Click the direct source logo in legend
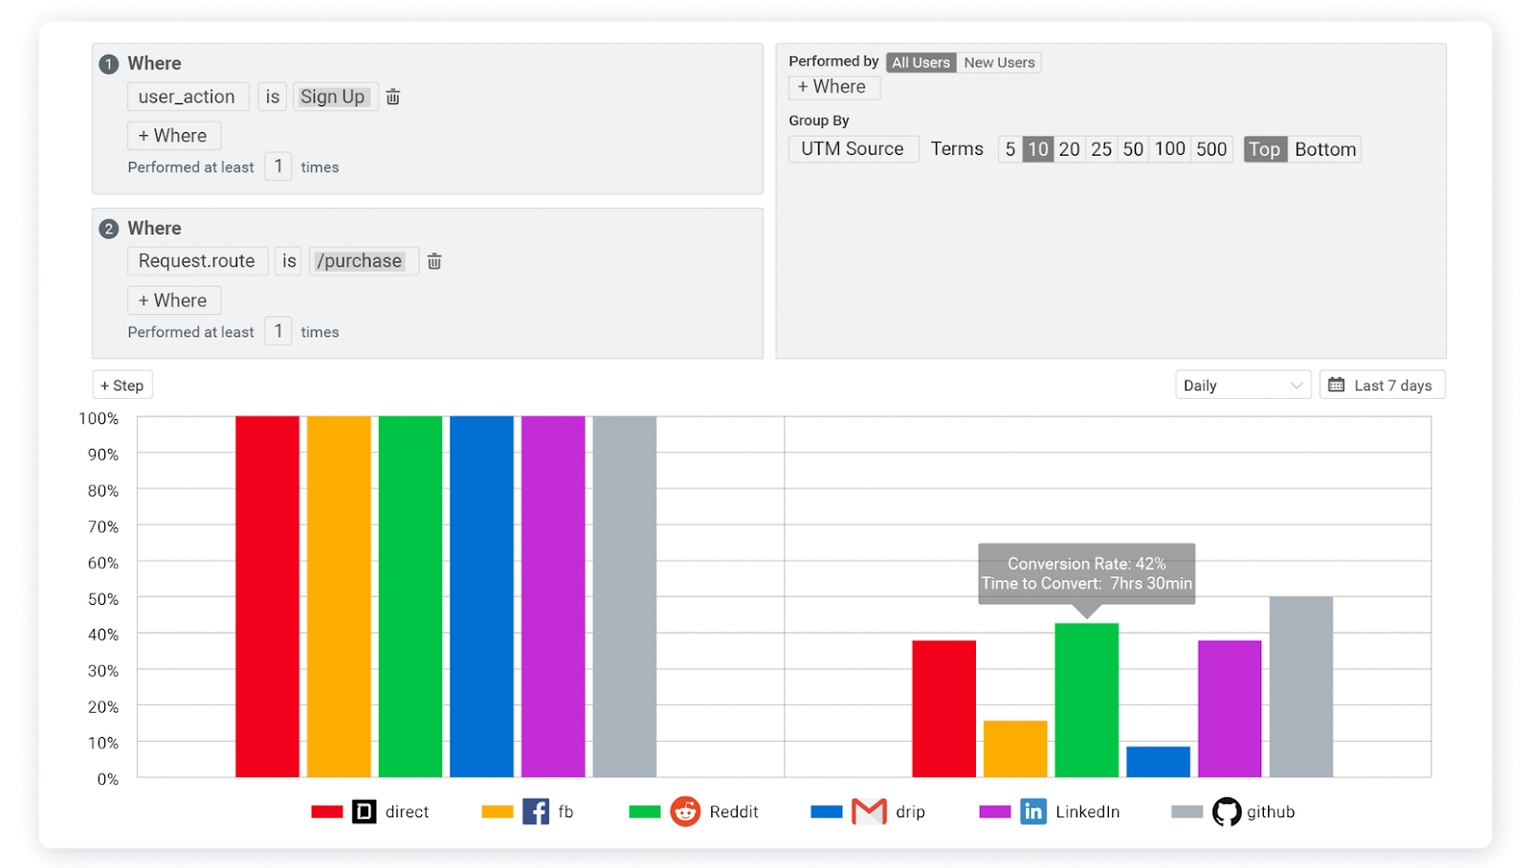Image resolution: width=1531 pixels, height=868 pixels. [365, 812]
